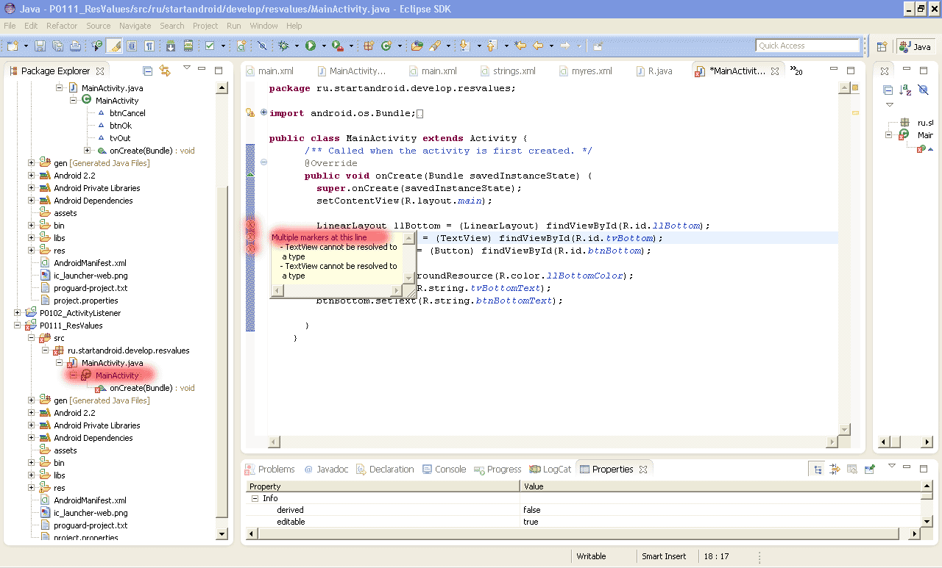Select the Java perspective button
Viewport: 942px width, 568px height.
(x=915, y=46)
